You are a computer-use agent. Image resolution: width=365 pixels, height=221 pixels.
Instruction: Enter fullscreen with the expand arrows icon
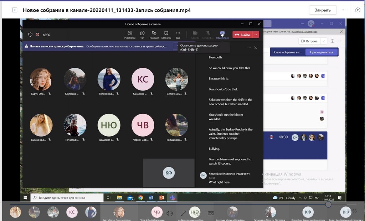click(183, 213)
